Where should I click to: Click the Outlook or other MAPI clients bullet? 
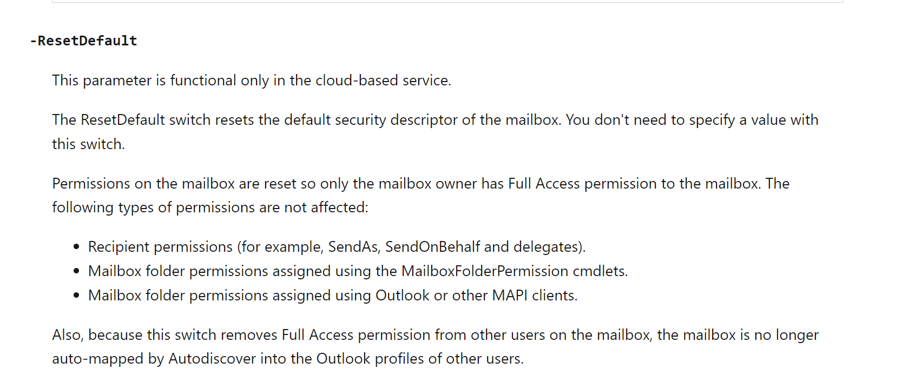click(333, 296)
